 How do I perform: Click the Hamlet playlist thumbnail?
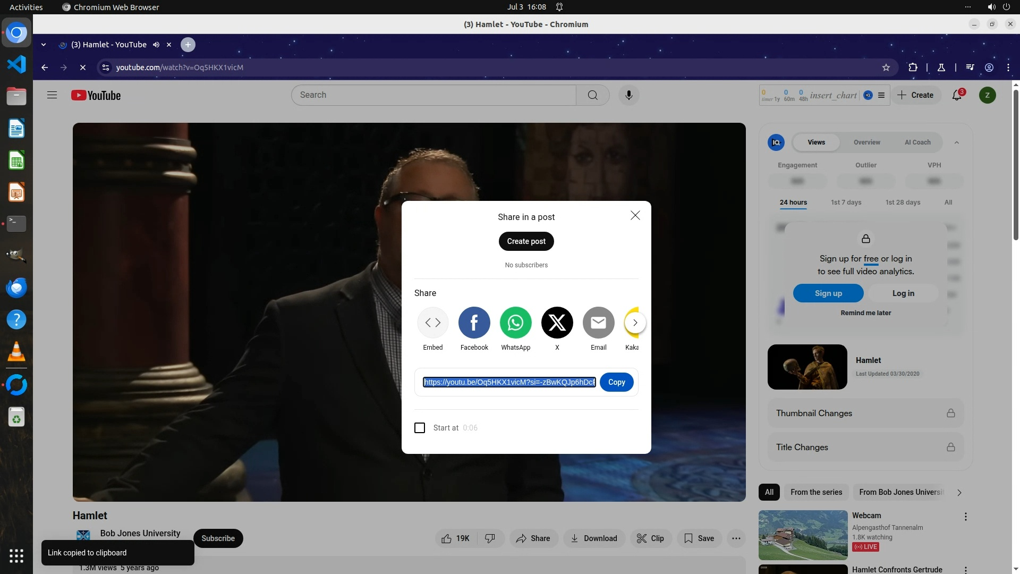coord(807,367)
